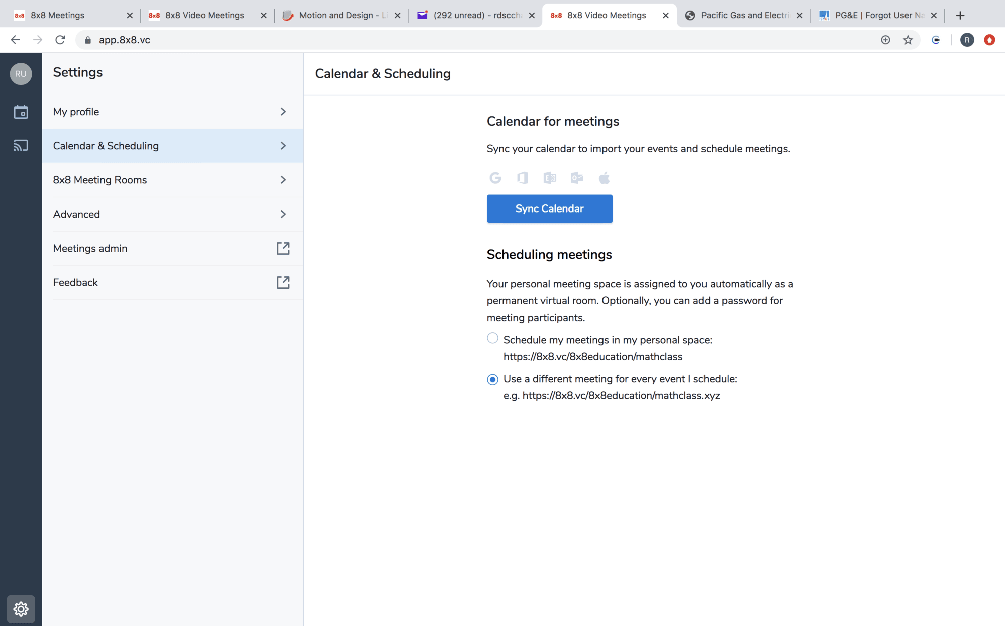Open the calendar icon in sidebar

[x=21, y=112]
